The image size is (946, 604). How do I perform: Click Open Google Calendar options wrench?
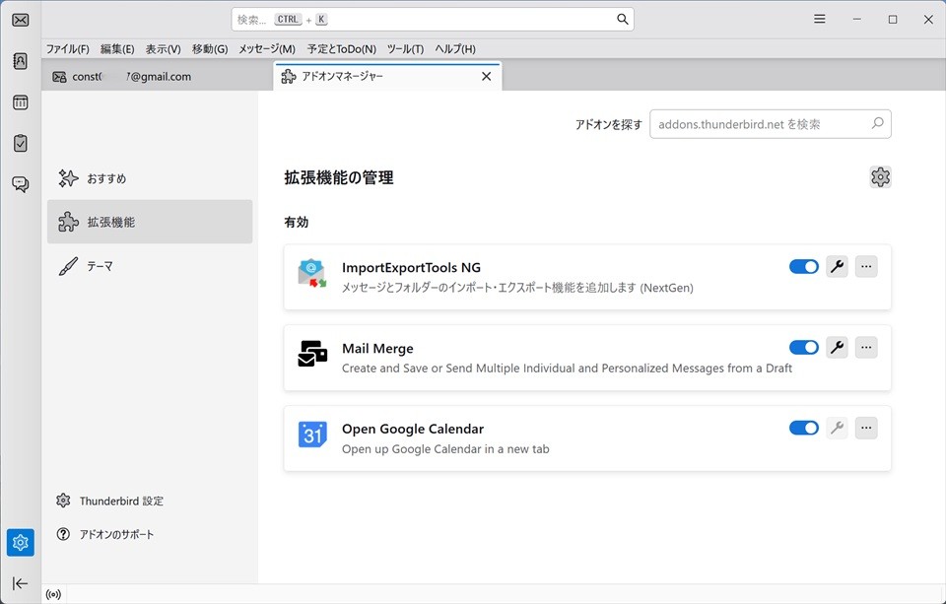coord(837,428)
